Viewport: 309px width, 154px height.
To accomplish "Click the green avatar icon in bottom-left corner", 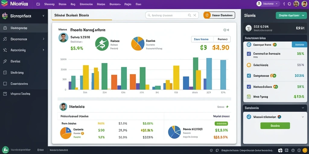I will 5,150.
